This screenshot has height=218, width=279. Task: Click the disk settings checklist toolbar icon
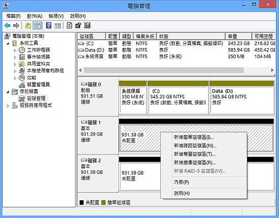tap(87, 26)
